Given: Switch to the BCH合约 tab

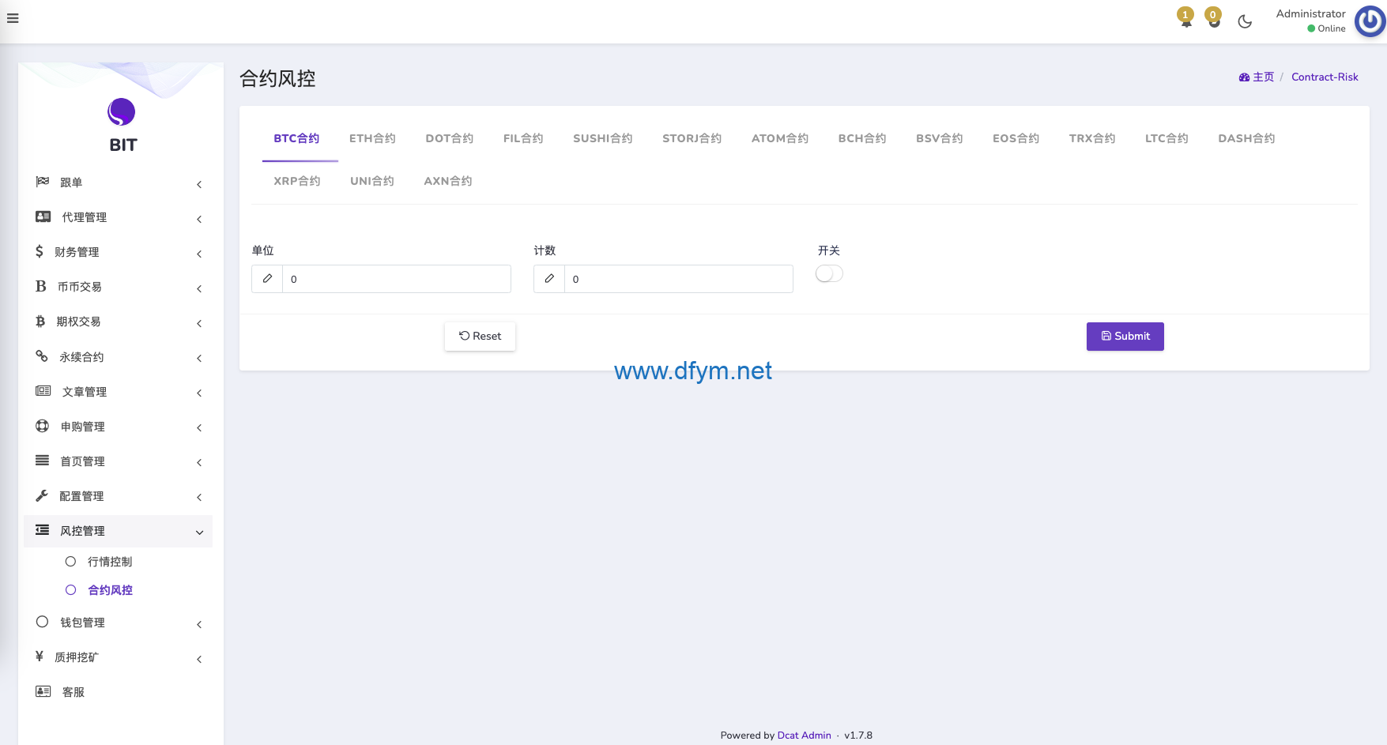Looking at the screenshot, I should tap(862, 138).
